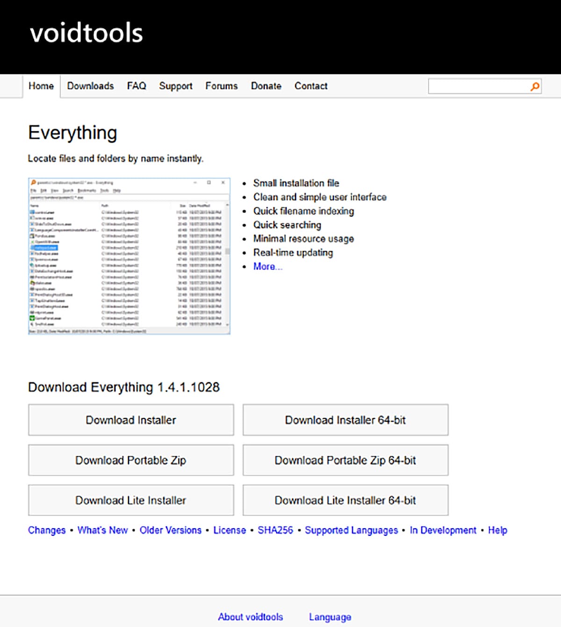The height and width of the screenshot is (627, 561).
Task: Open the What's New link
Action: (x=102, y=530)
